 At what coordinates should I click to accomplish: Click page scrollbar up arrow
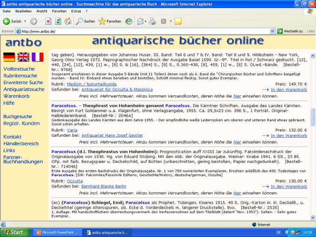[x=313, y=55]
